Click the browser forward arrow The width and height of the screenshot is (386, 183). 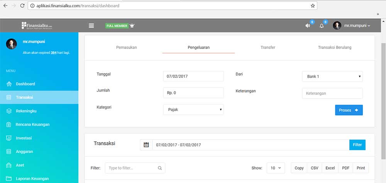[14, 6]
